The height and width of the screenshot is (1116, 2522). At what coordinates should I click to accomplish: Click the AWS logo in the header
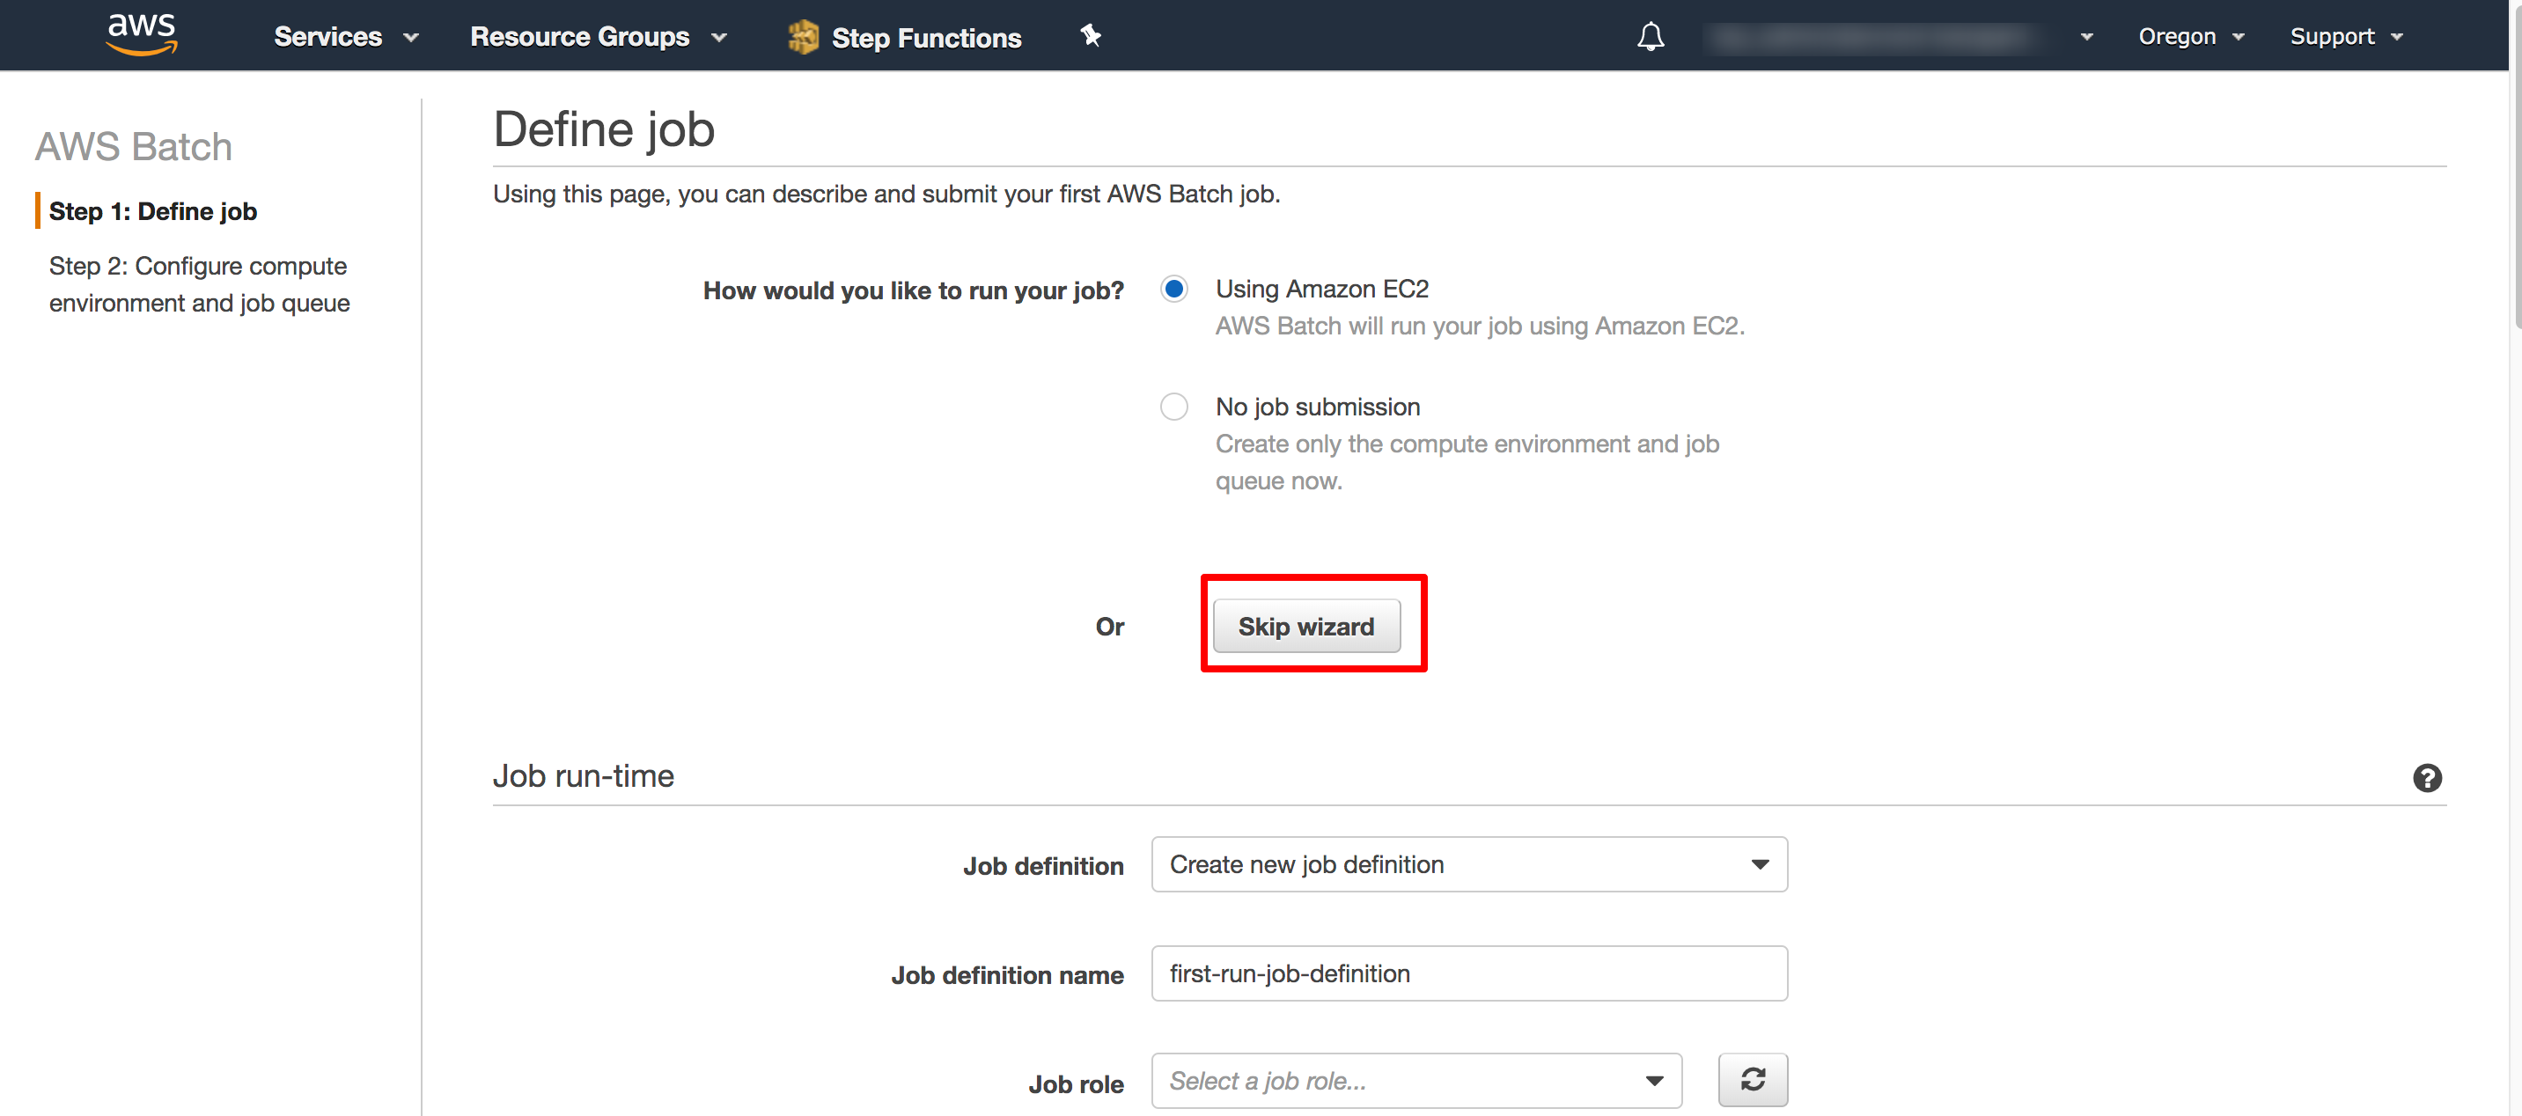coord(142,34)
